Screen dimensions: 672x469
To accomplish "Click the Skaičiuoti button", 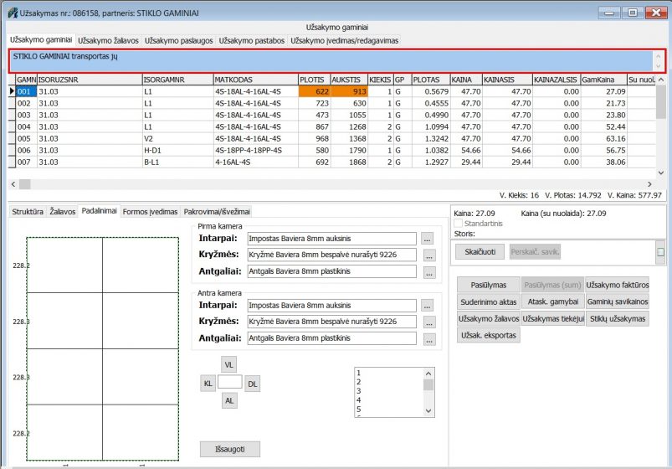I will point(480,251).
